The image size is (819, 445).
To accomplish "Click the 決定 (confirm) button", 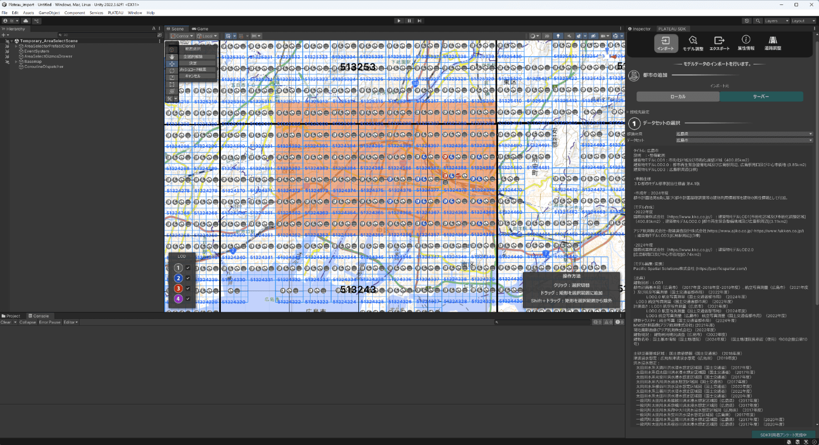I will (x=193, y=63).
